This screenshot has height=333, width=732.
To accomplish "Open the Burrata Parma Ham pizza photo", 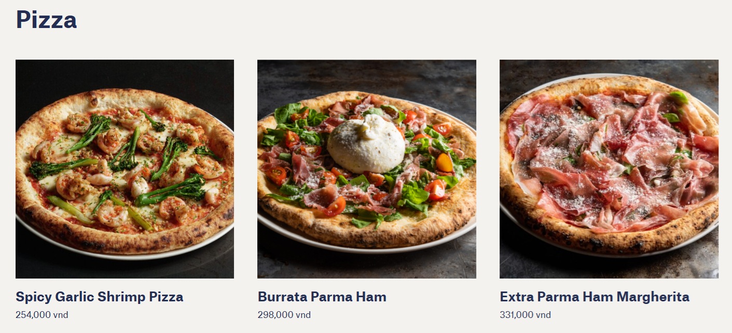I will (x=367, y=169).
